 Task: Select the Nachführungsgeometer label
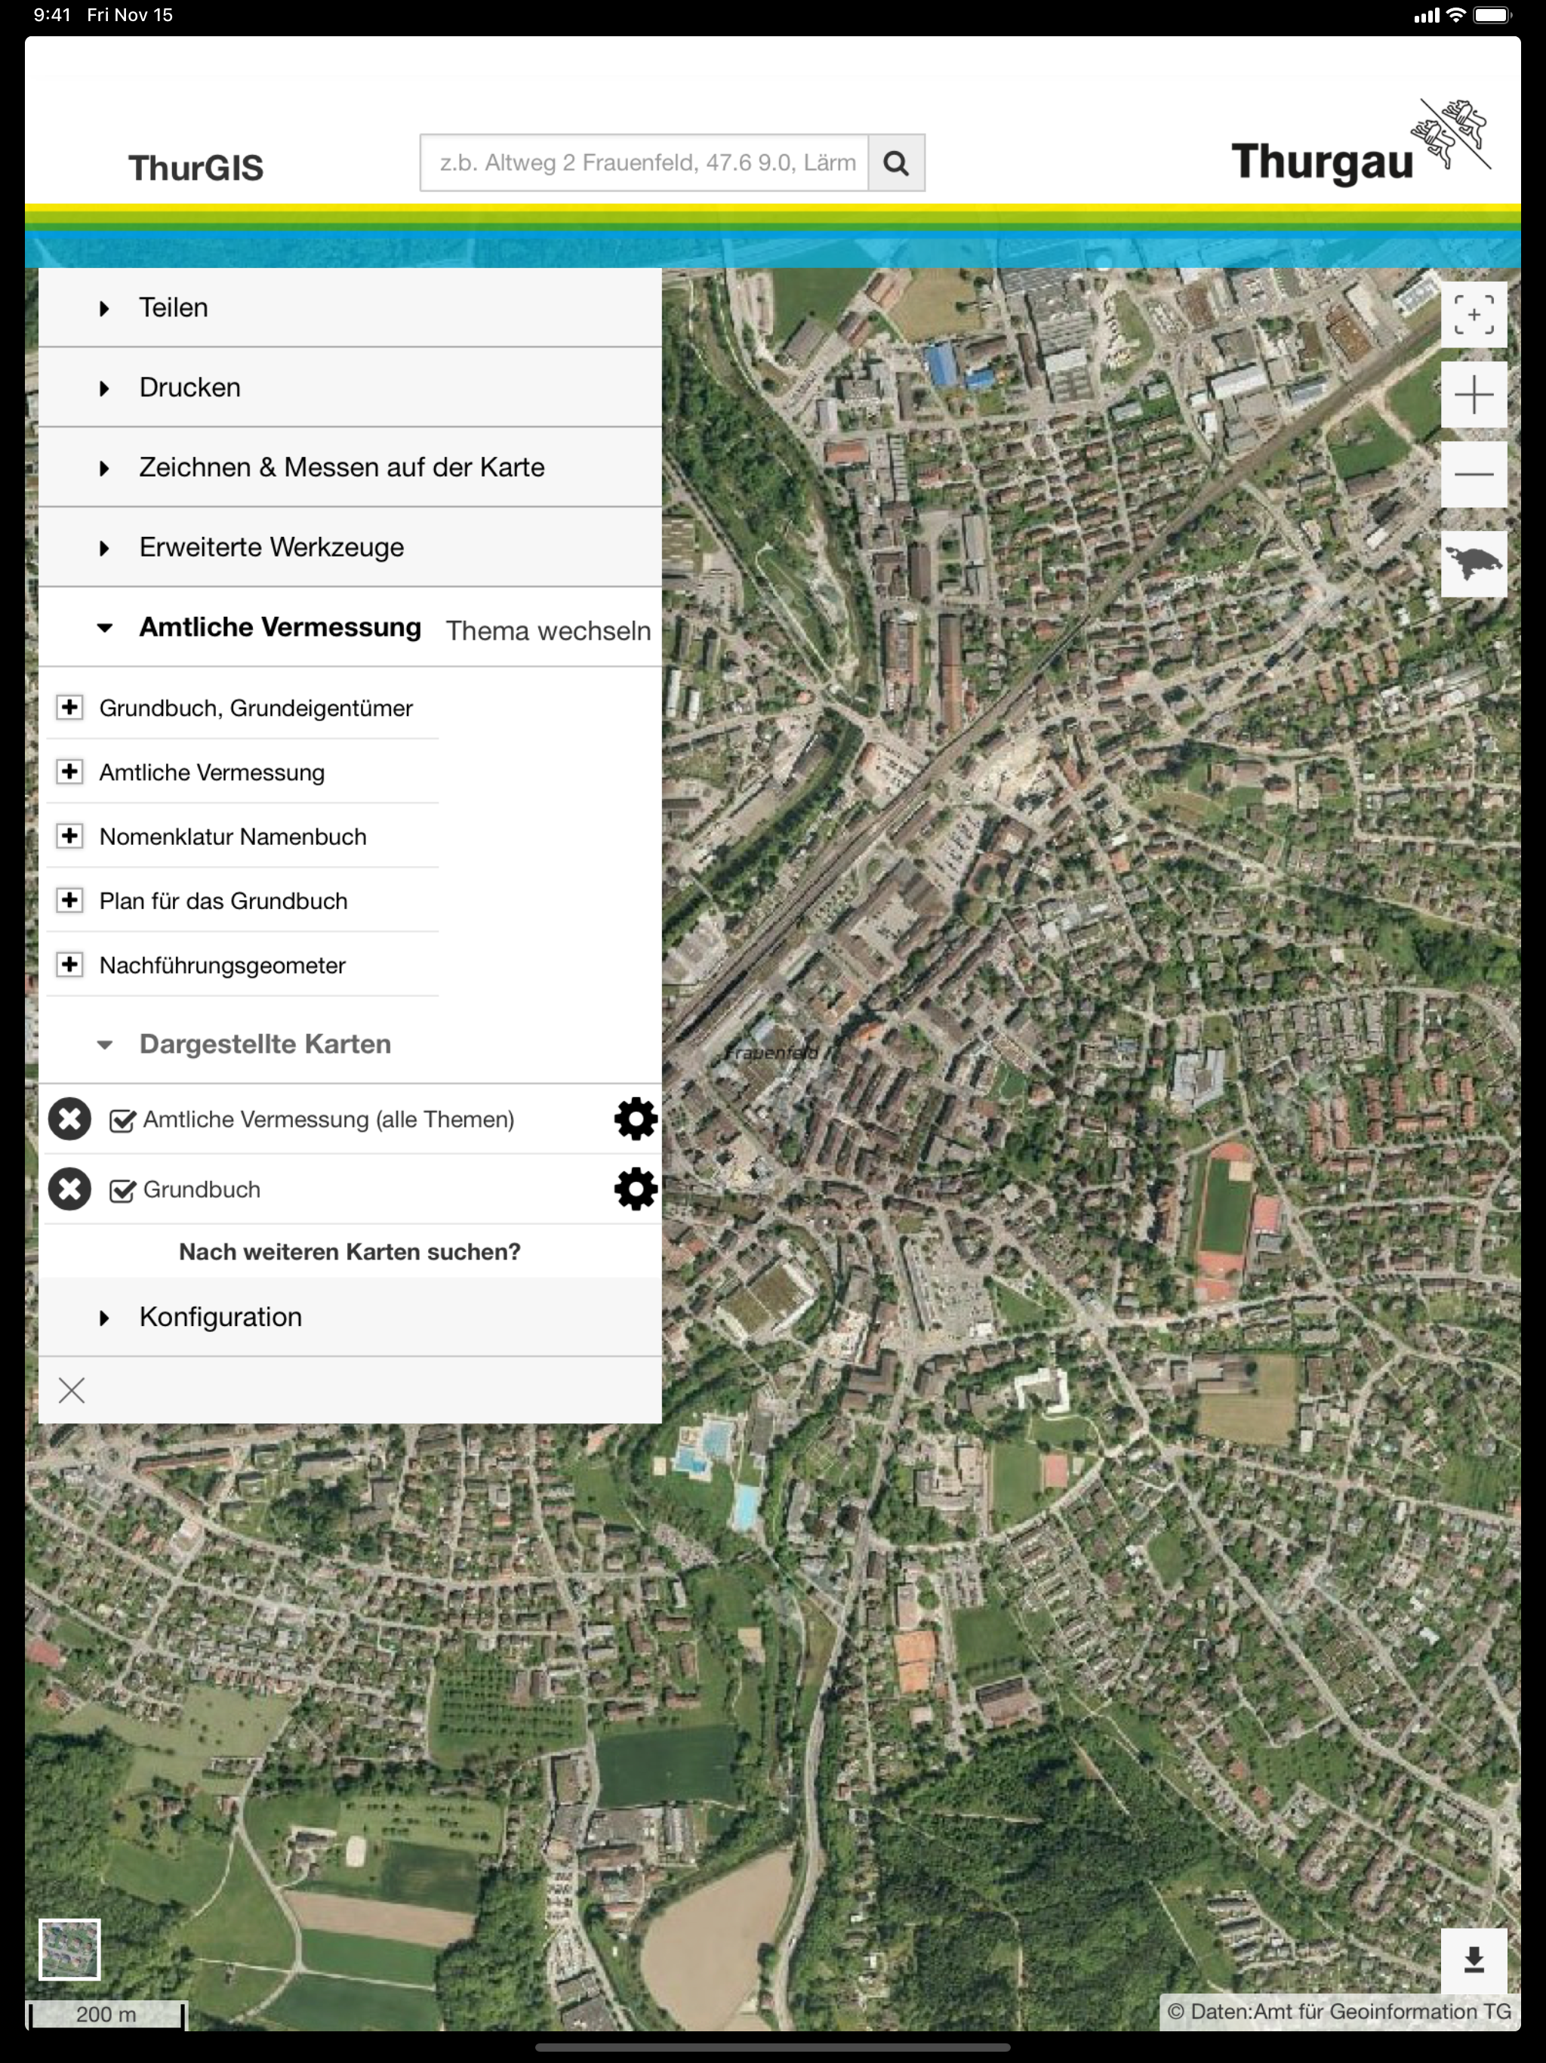223,965
